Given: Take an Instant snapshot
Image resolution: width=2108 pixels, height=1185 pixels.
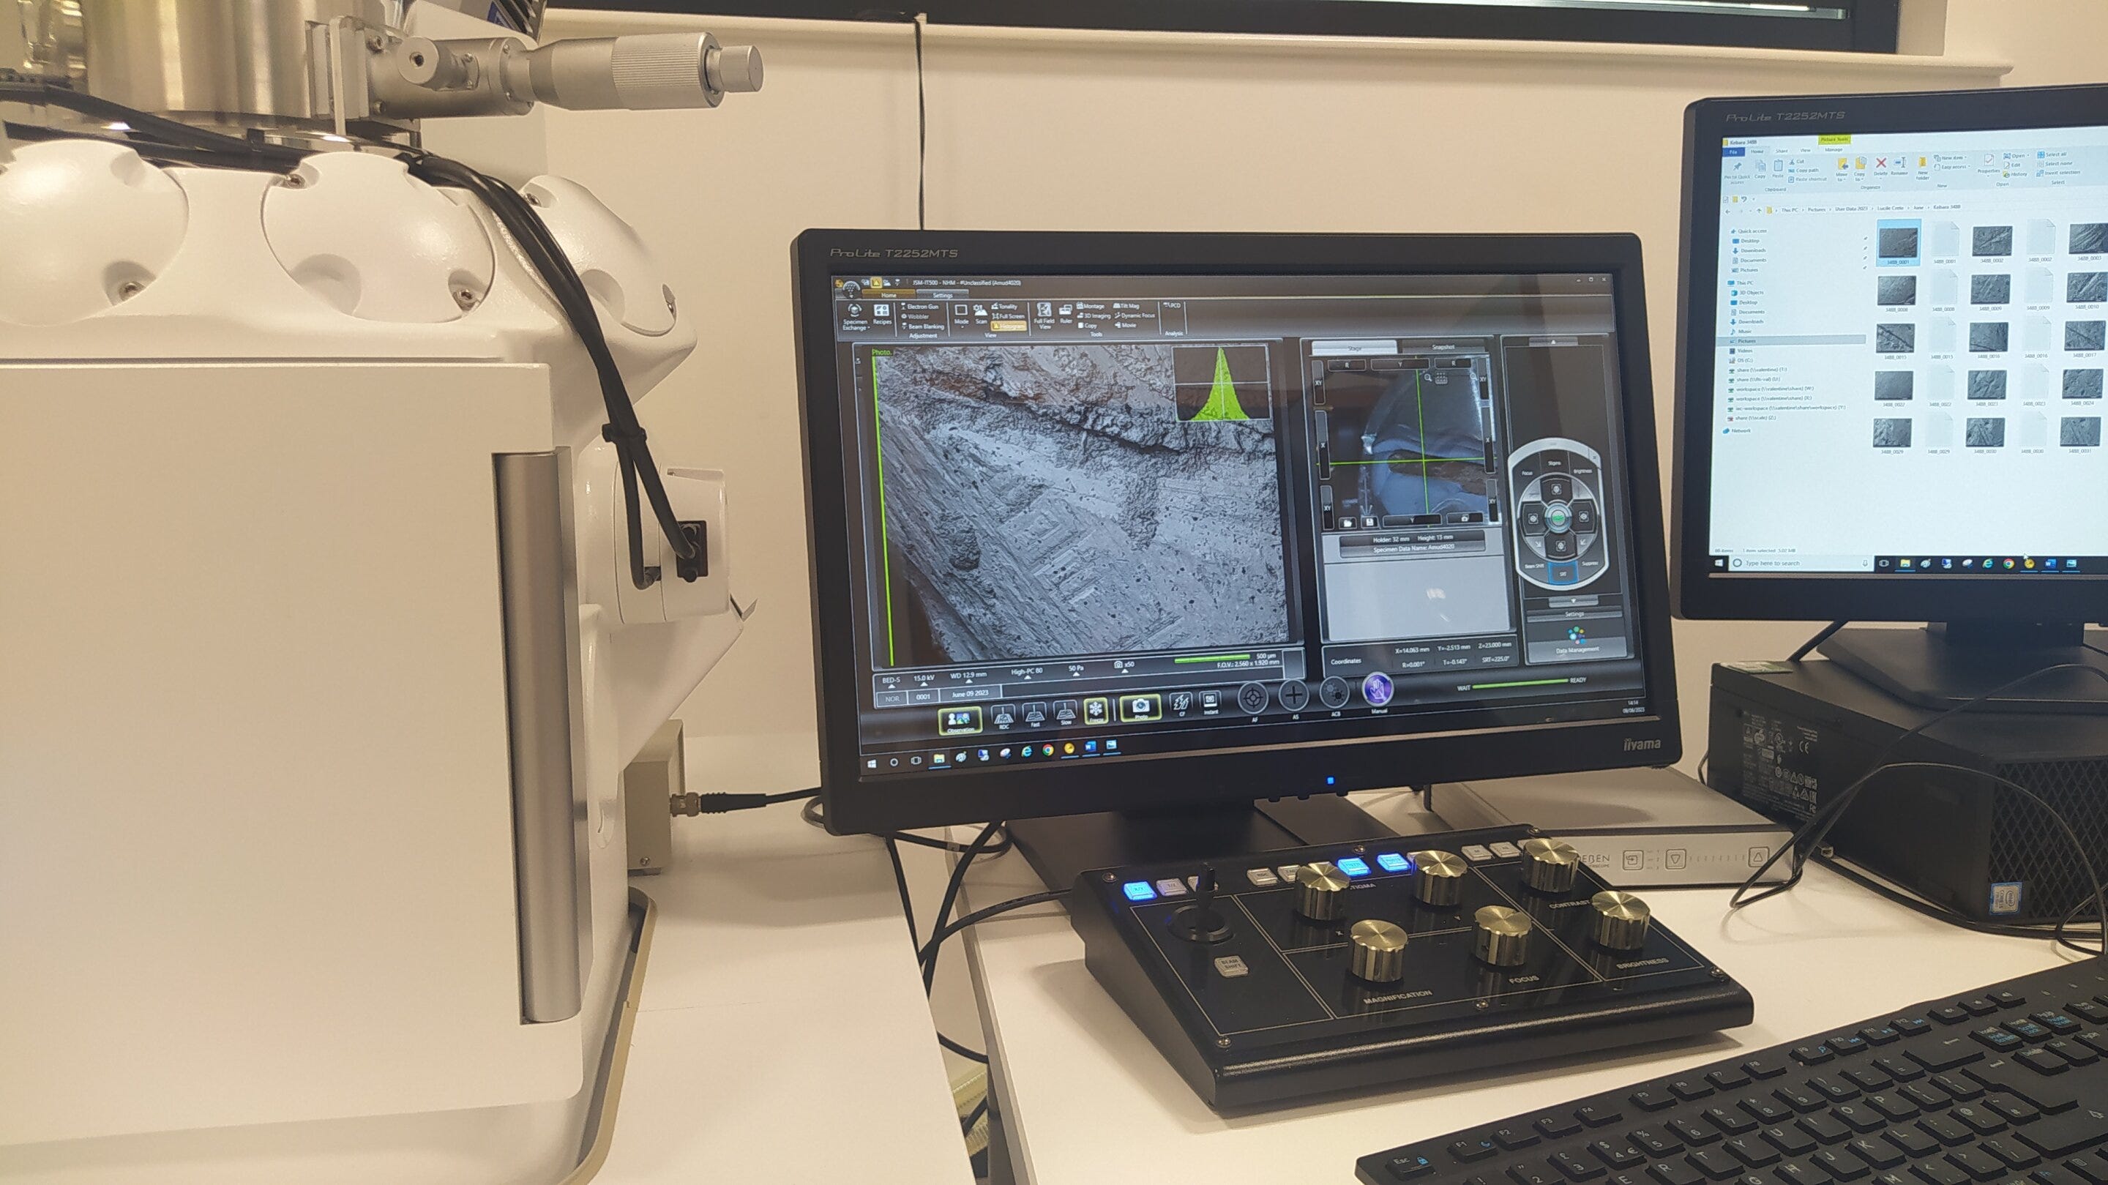Looking at the screenshot, I should (1211, 703).
